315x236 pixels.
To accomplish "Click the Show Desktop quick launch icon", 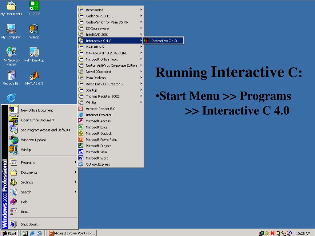I will (x=25, y=233).
